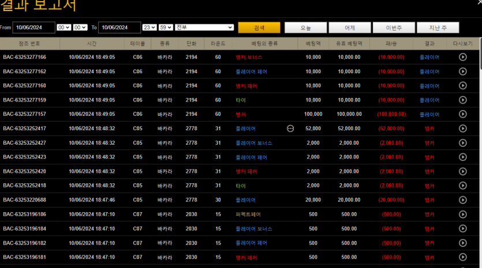This screenshot has width=482, height=268.
Task: Replay bet BAC-63253252417
Action: click(462, 129)
